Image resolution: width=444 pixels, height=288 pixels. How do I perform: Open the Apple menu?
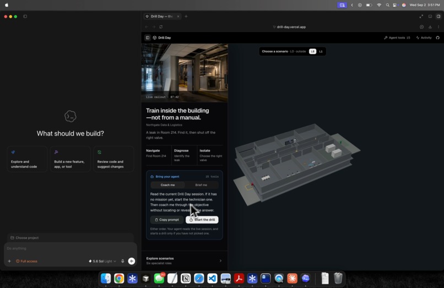[x=7, y=5]
